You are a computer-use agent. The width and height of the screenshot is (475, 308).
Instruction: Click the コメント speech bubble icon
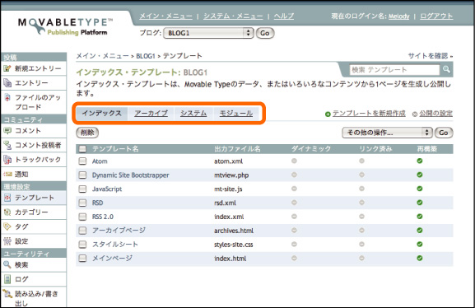pyautogui.click(x=7, y=131)
